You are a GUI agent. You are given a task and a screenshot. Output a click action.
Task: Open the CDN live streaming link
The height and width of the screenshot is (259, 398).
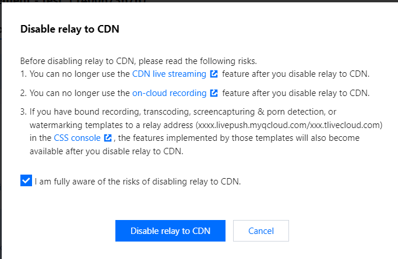point(169,74)
